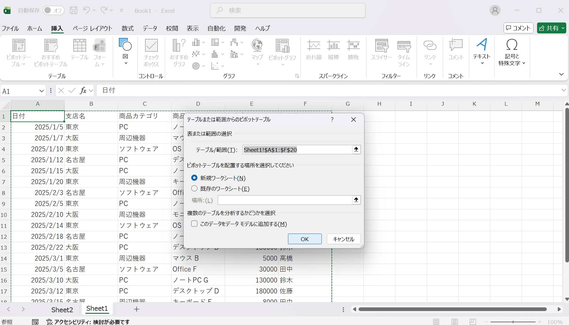Switch to the Sheet2 worksheet tab
Image resolution: width=569 pixels, height=325 pixels.
pyautogui.click(x=62, y=310)
